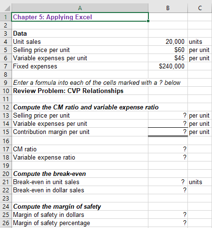
Task: Click 'Compute the CM ratio' heading
Action: (86, 107)
